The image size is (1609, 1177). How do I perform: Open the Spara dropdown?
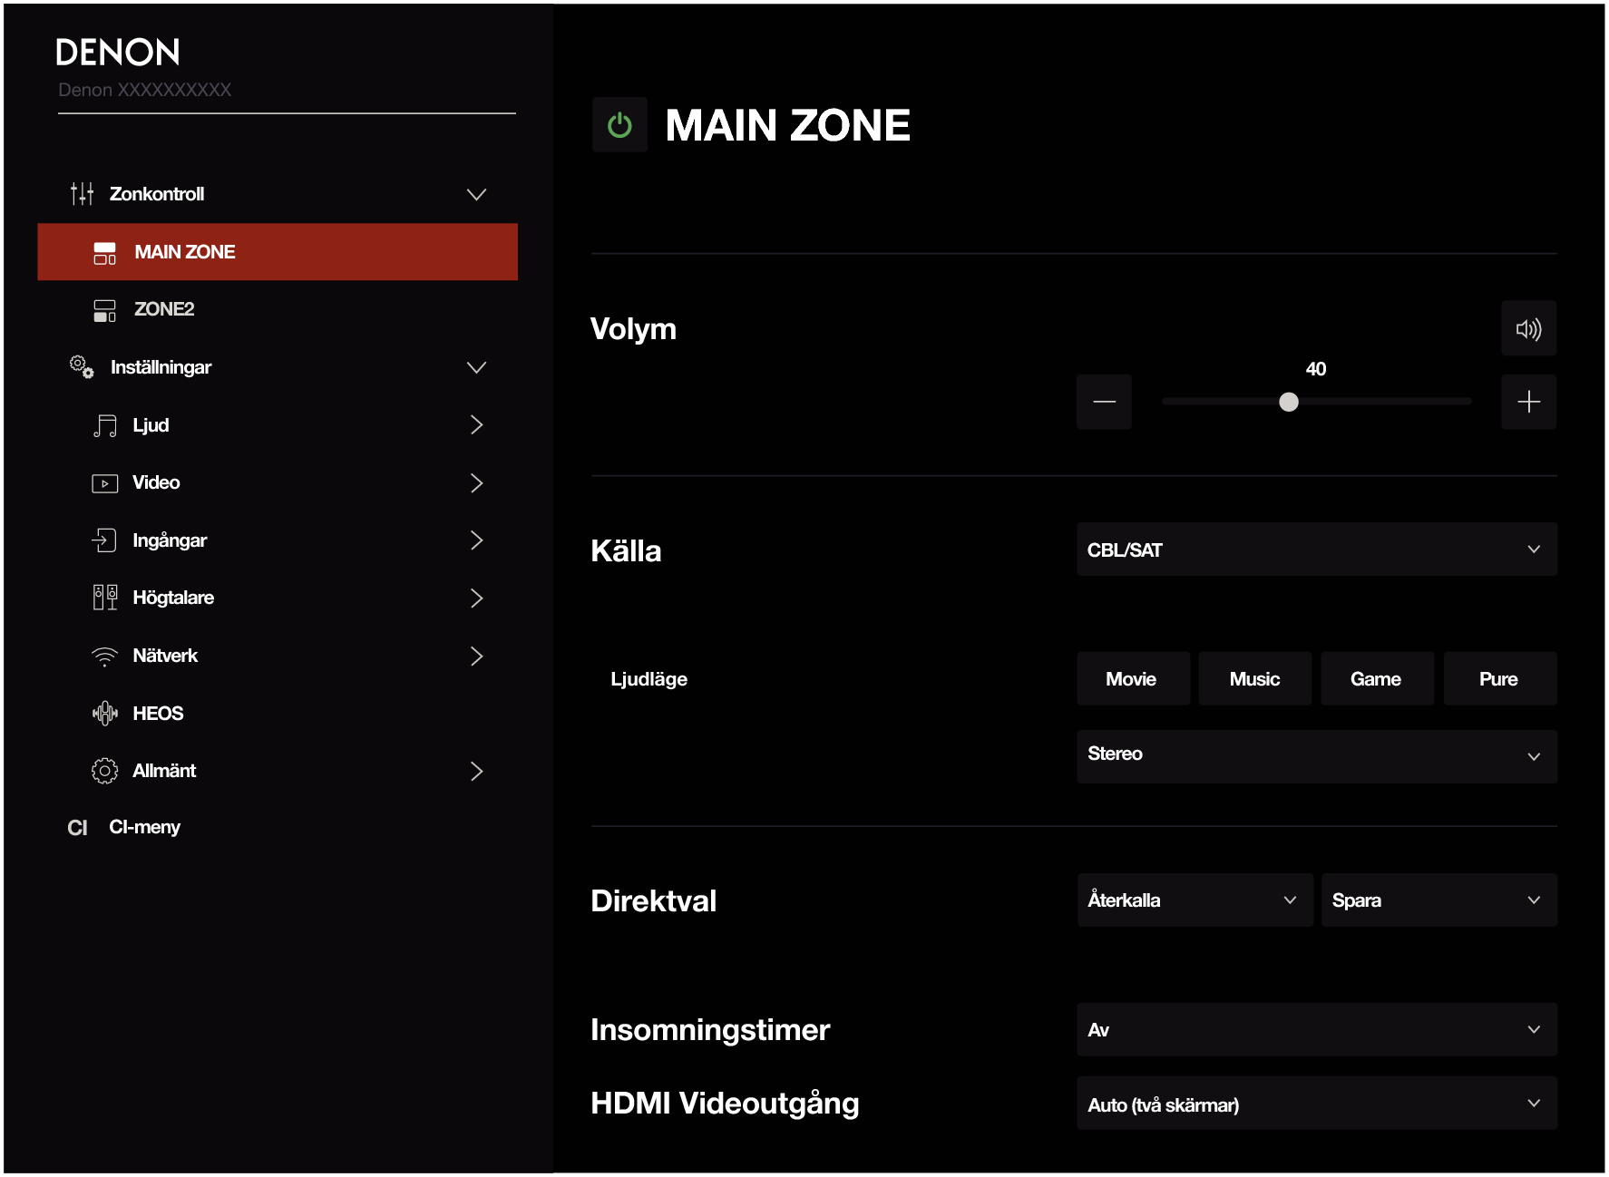click(1438, 900)
